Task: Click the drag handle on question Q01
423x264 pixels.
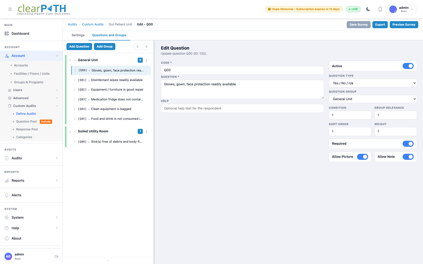Action: point(75,80)
